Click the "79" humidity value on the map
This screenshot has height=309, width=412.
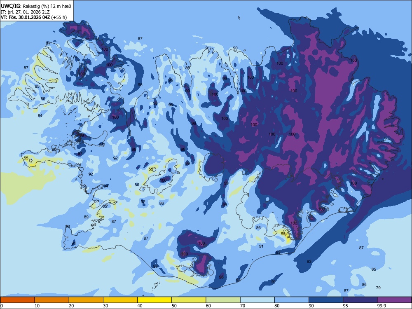point(378,288)
